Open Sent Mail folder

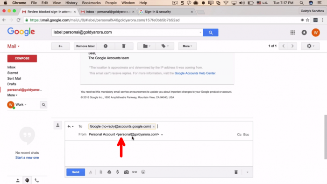click(14, 78)
